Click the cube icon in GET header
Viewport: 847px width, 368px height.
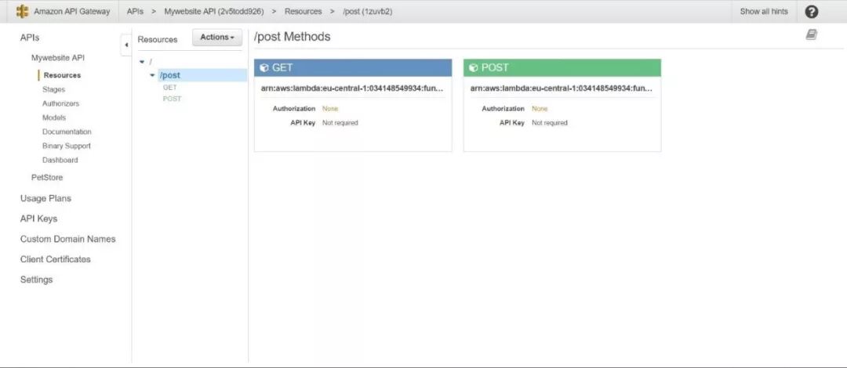point(264,68)
